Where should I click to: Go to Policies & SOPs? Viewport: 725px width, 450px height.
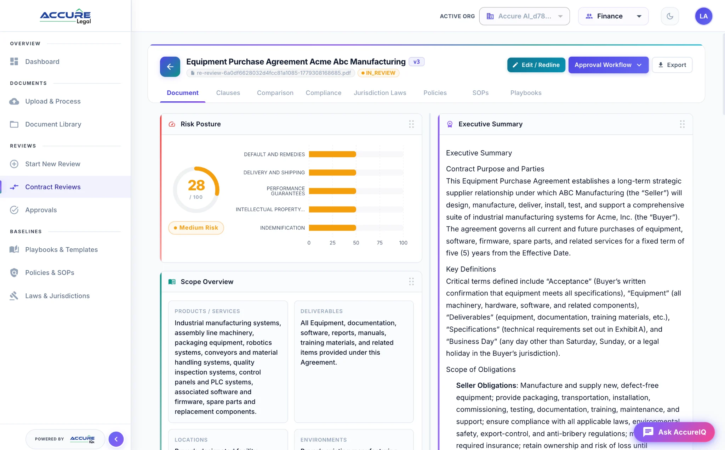pyautogui.click(x=65, y=272)
